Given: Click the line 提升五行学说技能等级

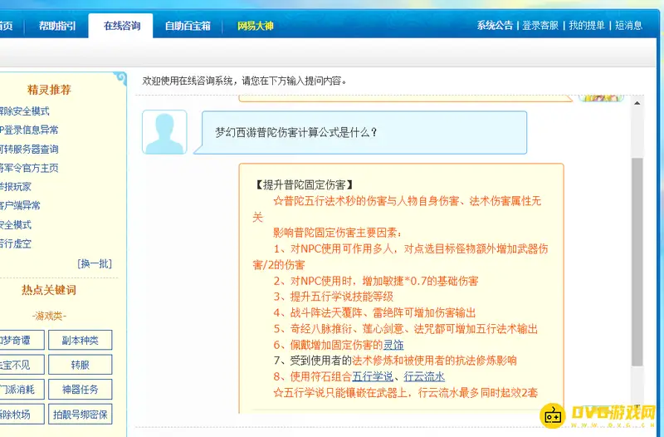Looking at the screenshot, I should coord(334,297).
